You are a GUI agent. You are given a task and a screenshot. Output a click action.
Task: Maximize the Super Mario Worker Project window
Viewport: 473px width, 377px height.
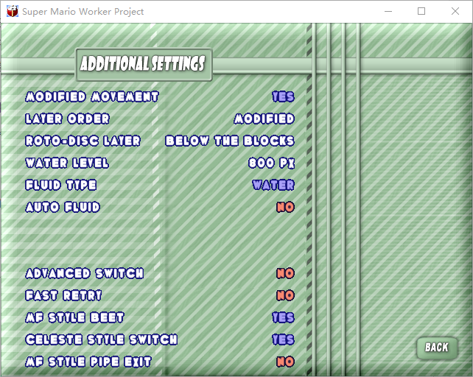point(421,12)
